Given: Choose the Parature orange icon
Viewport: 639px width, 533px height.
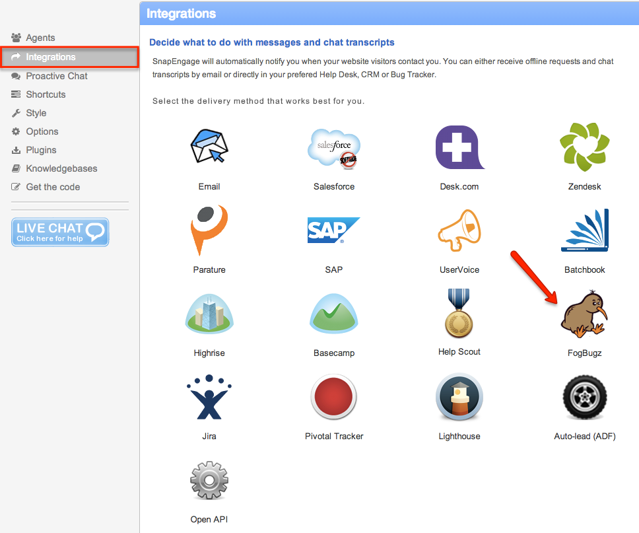Looking at the screenshot, I should point(209,230).
